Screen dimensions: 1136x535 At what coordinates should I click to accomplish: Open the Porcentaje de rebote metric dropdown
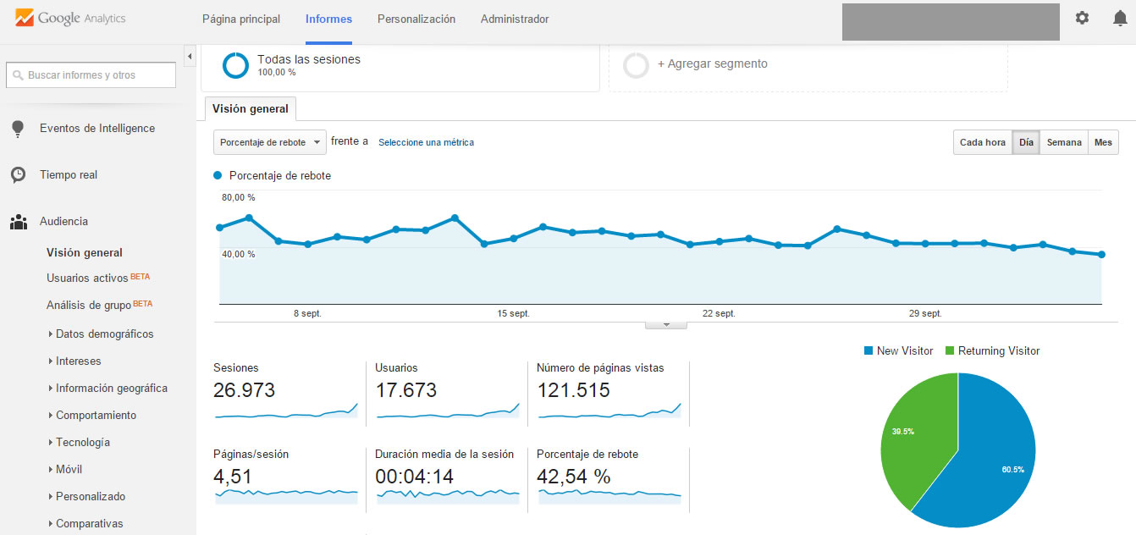(269, 141)
